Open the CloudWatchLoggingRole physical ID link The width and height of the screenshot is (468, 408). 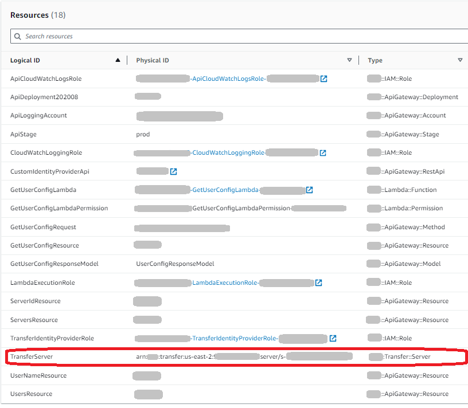point(228,153)
